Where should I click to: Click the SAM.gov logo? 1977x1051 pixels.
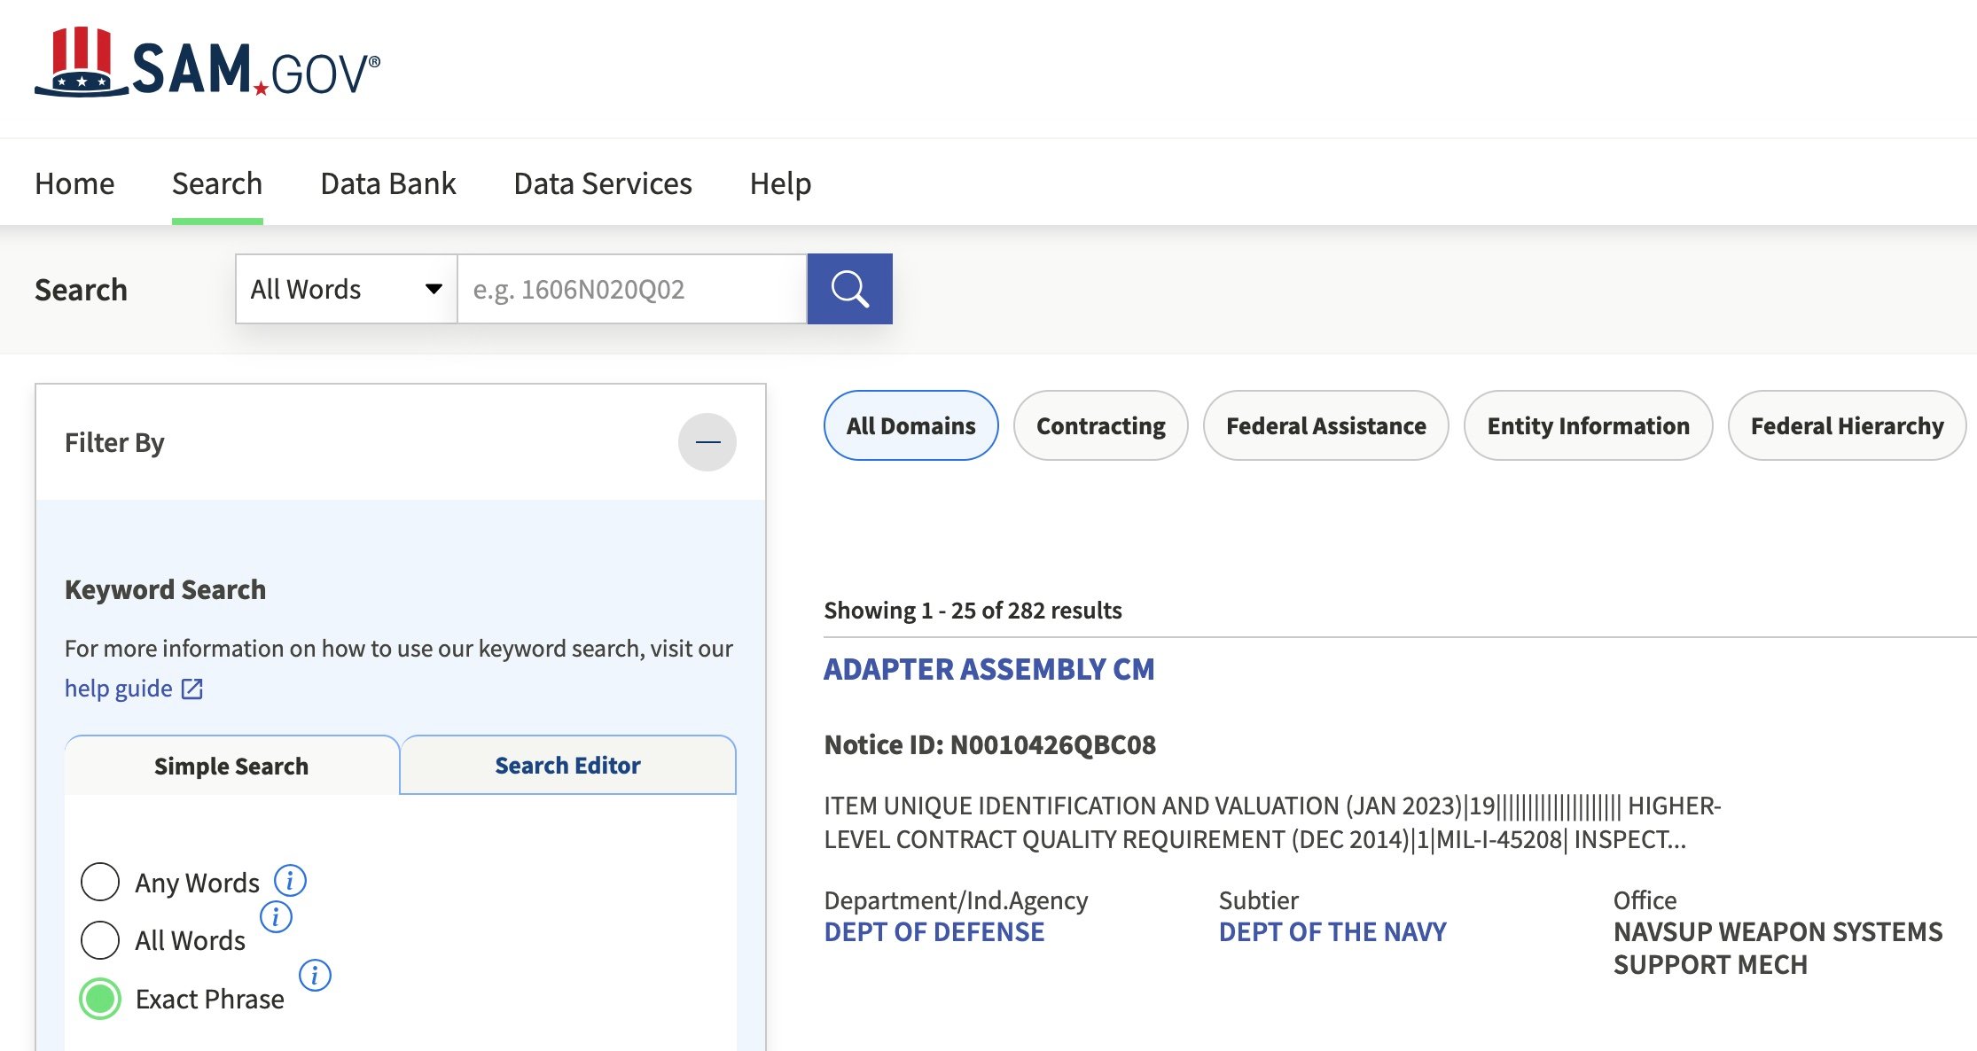click(x=208, y=65)
